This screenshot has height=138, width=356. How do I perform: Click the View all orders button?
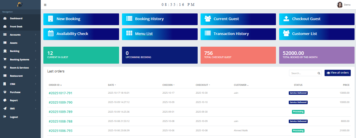coord(337,73)
